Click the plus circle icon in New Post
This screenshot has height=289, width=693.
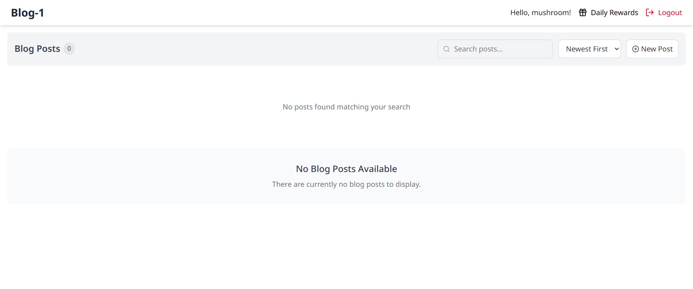click(x=635, y=49)
